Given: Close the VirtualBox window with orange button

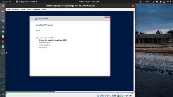Looking at the screenshot, I should point(133,6).
